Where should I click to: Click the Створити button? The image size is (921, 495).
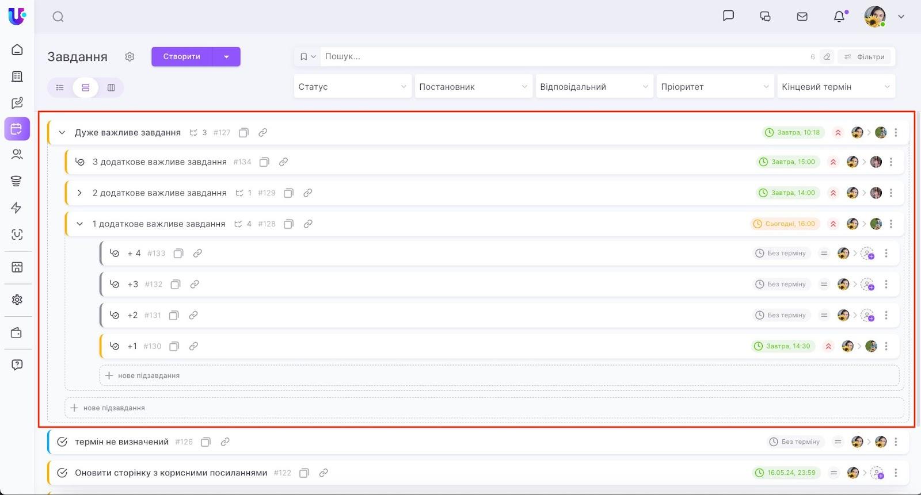pos(181,57)
